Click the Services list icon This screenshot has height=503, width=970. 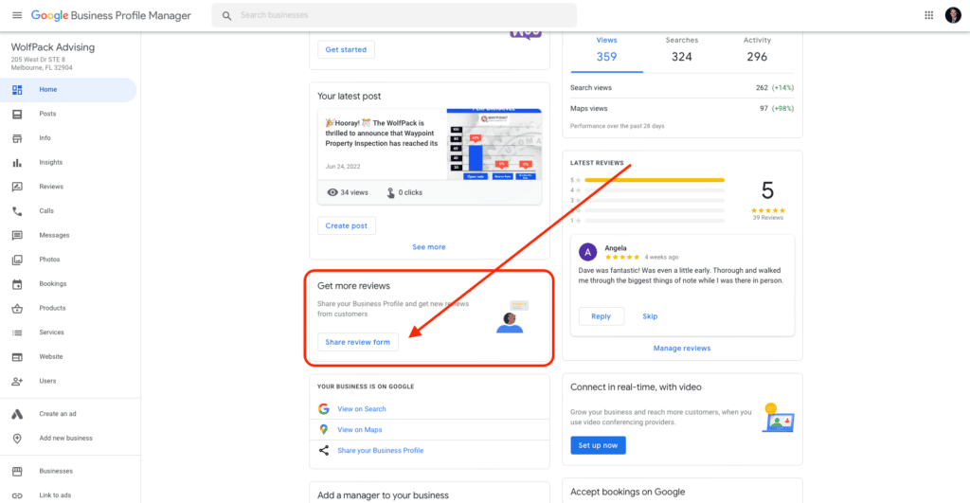[x=17, y=332]
